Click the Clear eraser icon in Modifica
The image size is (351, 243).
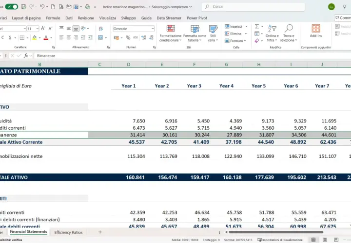tap(257, 41)
